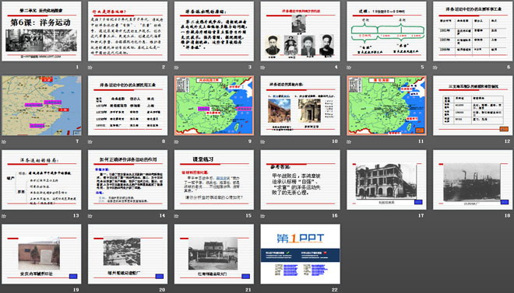514x293 pixels.
Task: Click the animation star icon below slide 6
Action: 435,68
